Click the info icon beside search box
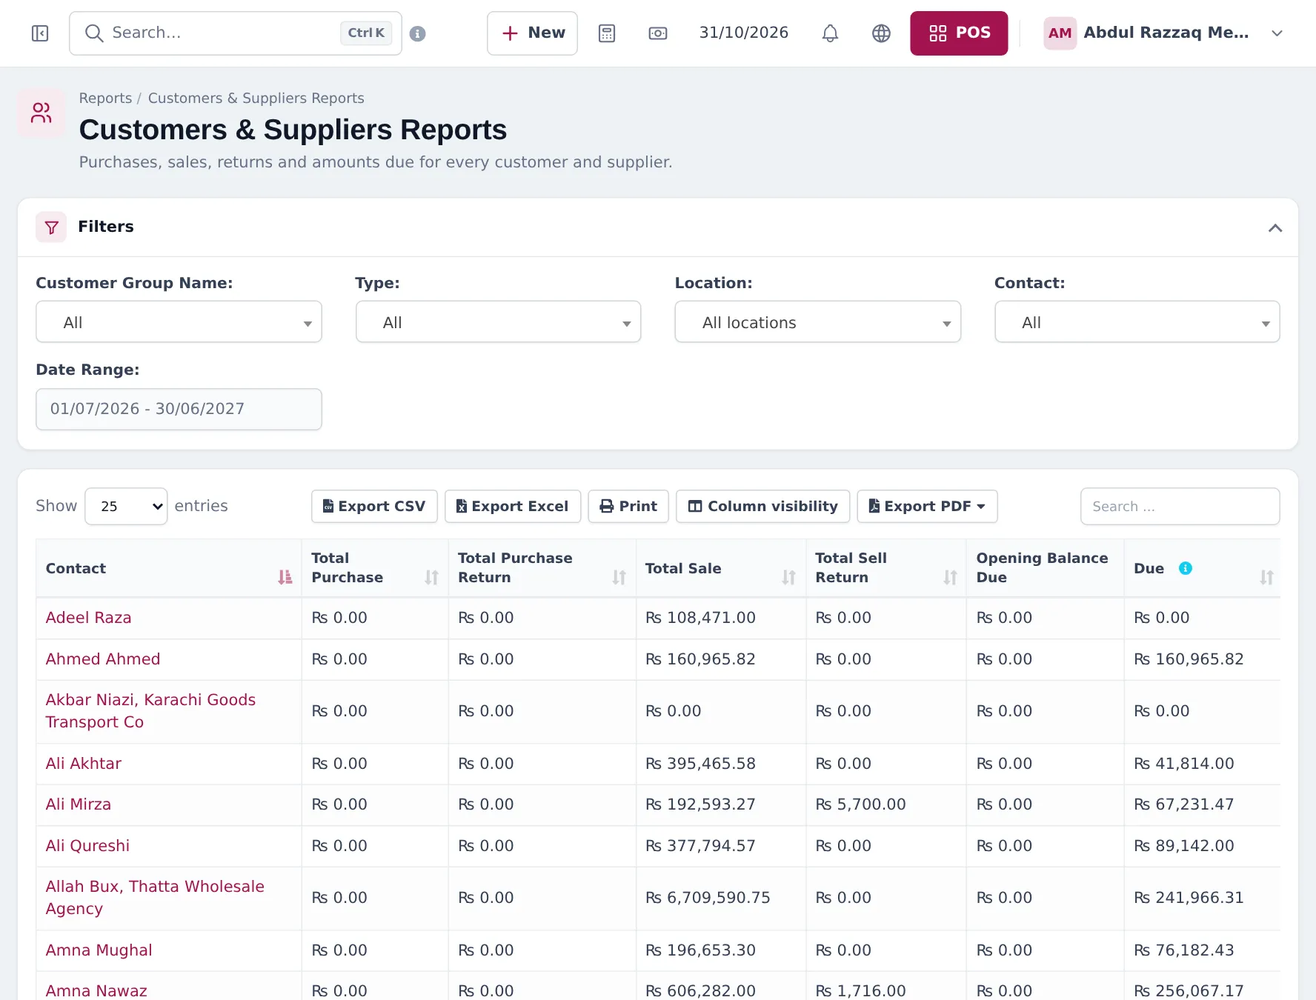Viewport: 1316px width, 1000px height. click(418, 33)
